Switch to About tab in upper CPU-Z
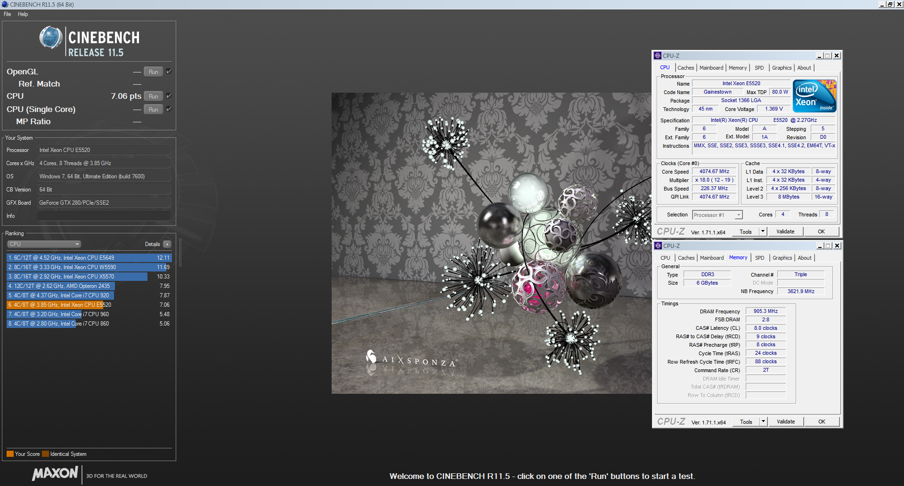904x486 pixels. (804, 68)
